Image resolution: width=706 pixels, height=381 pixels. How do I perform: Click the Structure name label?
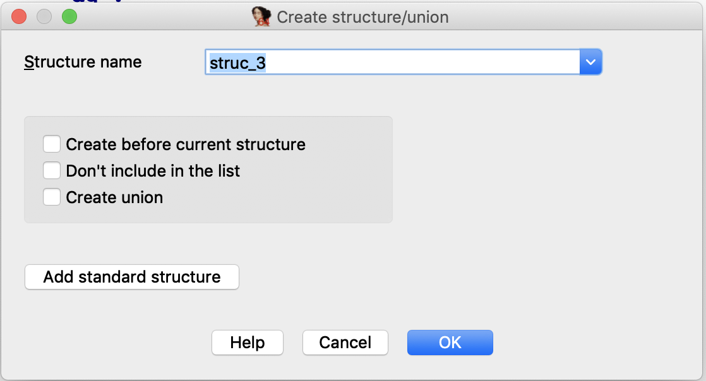tap(83, 62)
